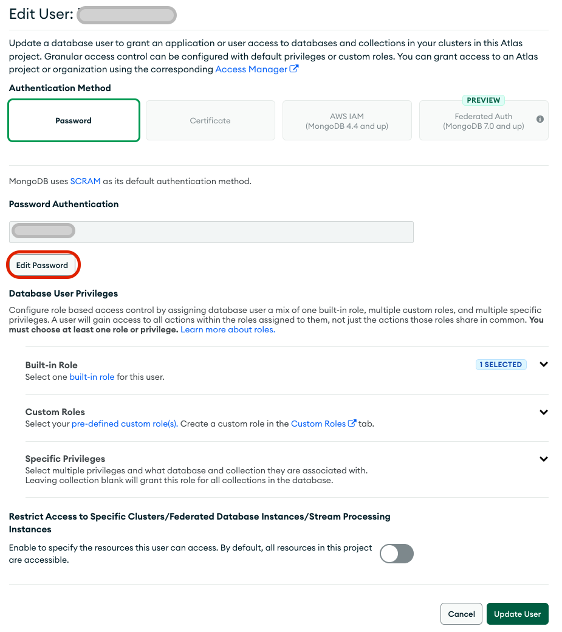This screenshot has height=632, width=562.
Task: Click the 1 SELECTED badge
Action: [x=501, y=365]
